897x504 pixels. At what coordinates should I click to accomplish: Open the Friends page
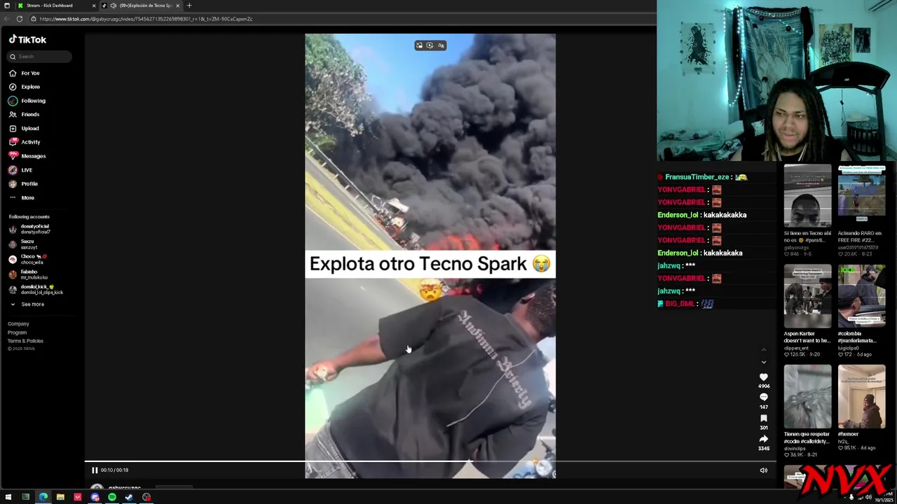(x=24, y=114)
